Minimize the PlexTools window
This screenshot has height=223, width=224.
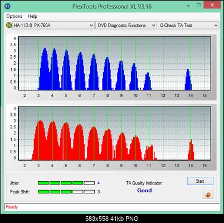click(188, 6)
